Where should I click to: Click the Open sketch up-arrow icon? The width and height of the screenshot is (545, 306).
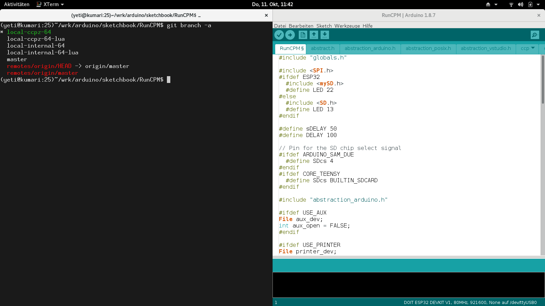coord(314,35)
